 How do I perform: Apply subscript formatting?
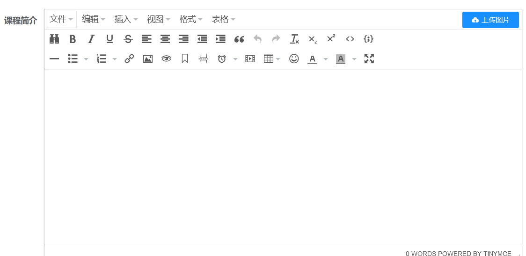pyautogui.click(x=313, y=39)
